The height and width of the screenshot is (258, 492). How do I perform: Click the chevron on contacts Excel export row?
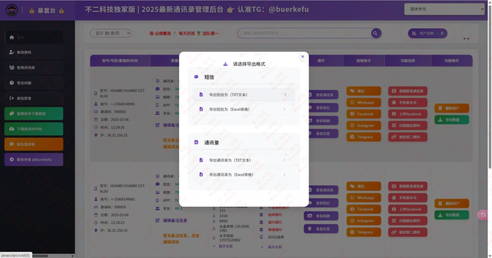[284, 175]
